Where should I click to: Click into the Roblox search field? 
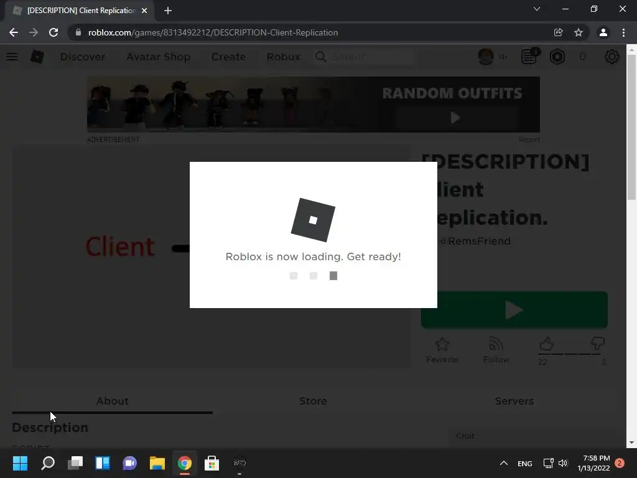[x=365, y=57]
